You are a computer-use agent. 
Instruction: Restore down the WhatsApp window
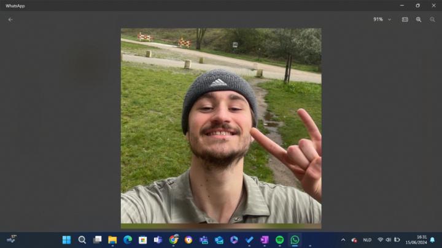coord(418,6)
